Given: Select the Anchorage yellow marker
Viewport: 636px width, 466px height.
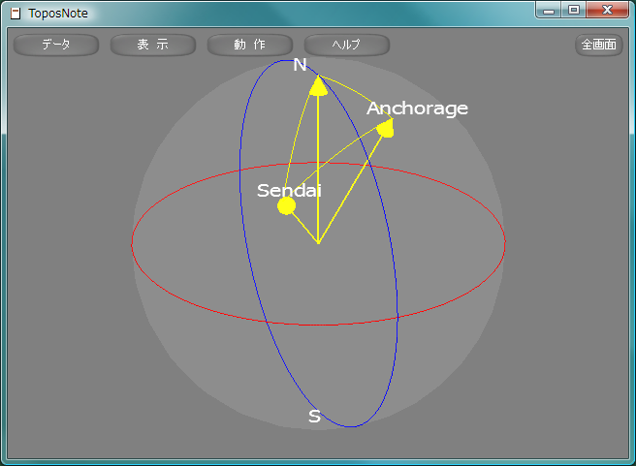Looking at the screenshot, I should [x=385, y=129].
